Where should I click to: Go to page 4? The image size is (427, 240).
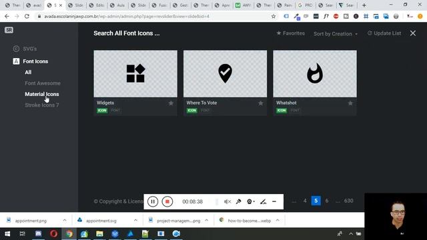pyautogui.click(x=305, y=201)
